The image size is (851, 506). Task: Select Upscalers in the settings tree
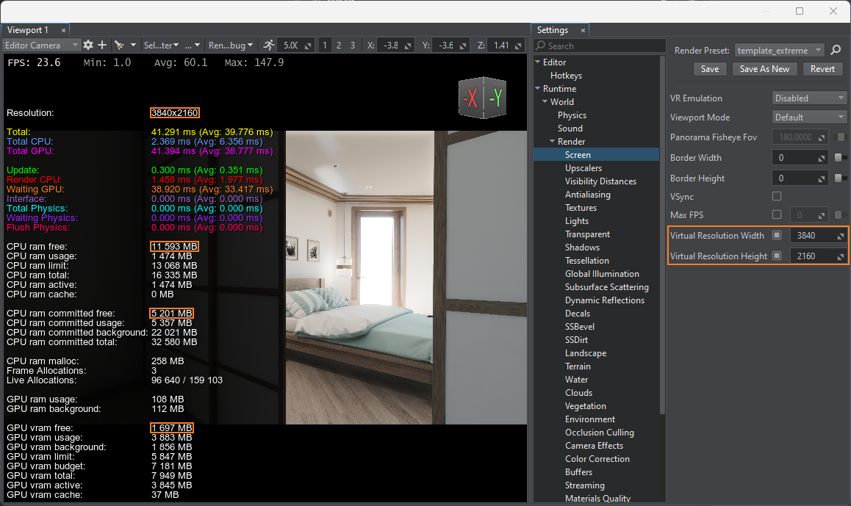coord(583,168)
